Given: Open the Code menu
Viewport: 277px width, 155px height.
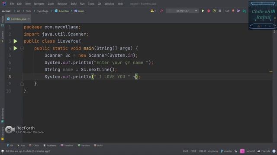Looking at the screenshot, I should 51,4.
